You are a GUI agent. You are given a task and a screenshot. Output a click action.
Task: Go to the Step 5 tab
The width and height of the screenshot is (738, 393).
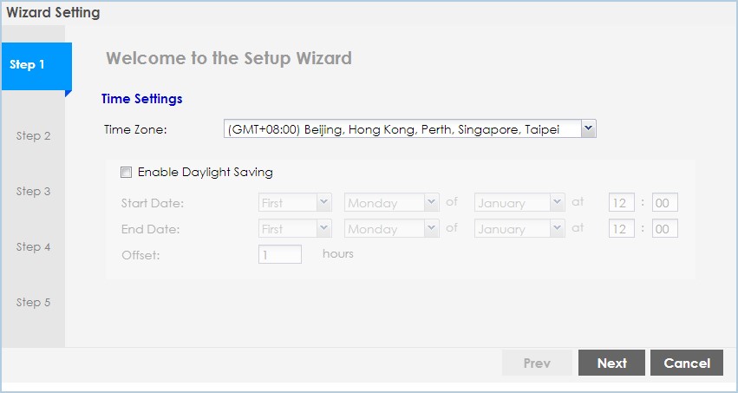(x=33, y=303)
